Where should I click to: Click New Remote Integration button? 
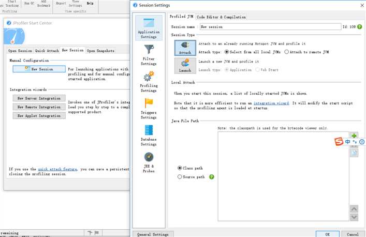[39, 107]
